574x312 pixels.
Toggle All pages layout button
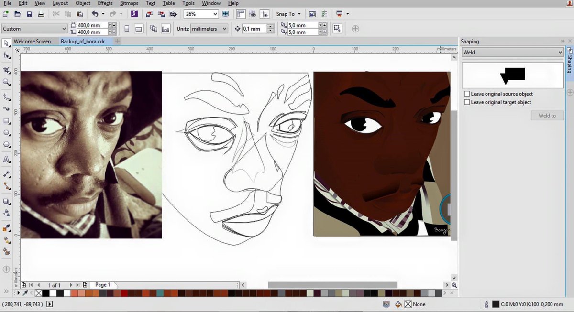click(x=154, y=29)
